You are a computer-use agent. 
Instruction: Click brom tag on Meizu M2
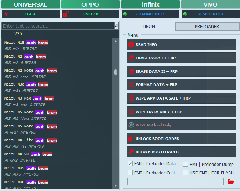click(41, 57)
